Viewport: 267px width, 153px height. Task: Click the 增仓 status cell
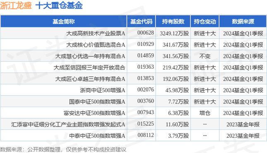point(205,113)
